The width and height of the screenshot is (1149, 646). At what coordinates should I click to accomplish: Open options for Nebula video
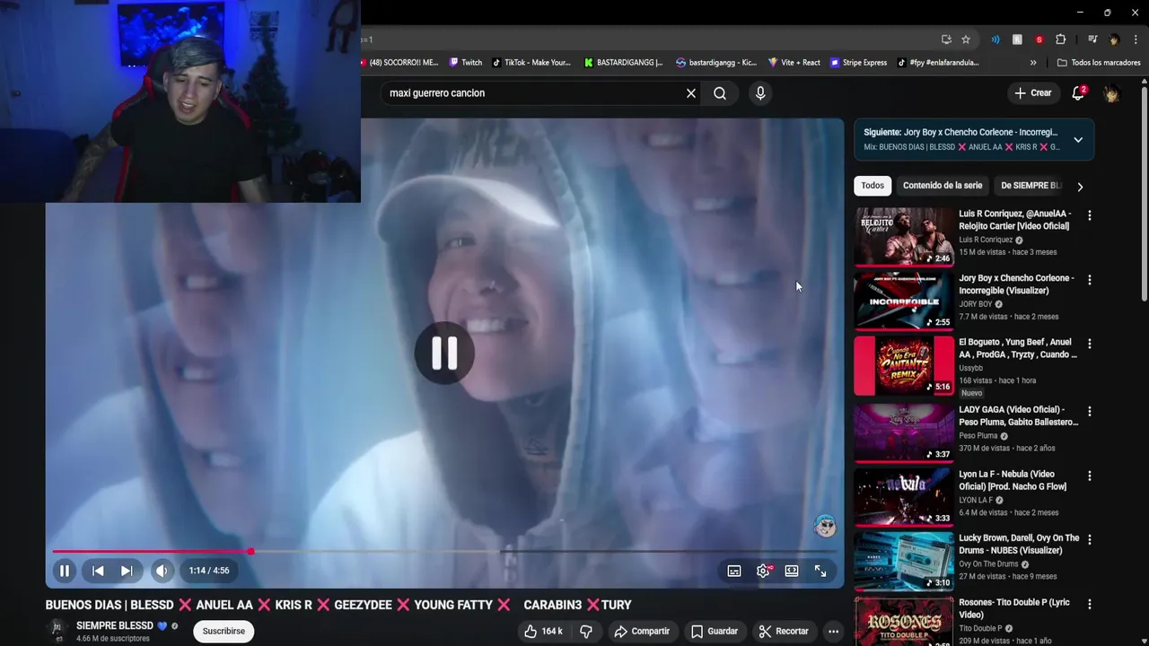pos(1090,476)
